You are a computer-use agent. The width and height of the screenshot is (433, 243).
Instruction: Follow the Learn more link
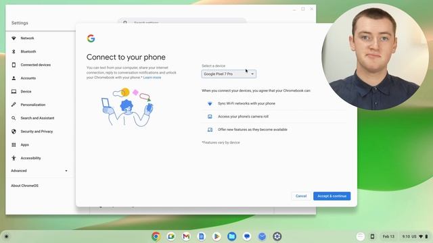(x=152, y=78)
